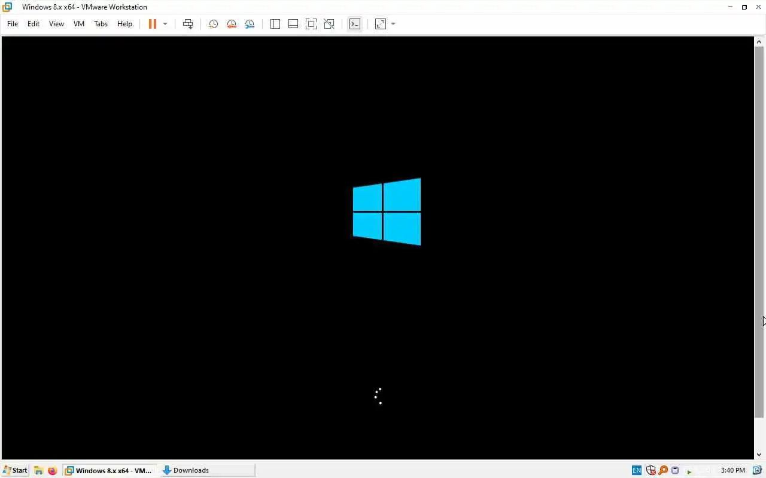766x478 pixels.
Task: Send Ctrl+Alt+Del to the virtual machine
Action: click(x=188, y=24)
